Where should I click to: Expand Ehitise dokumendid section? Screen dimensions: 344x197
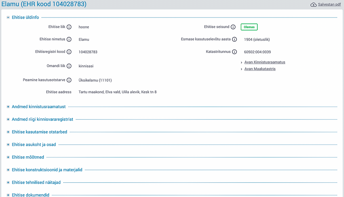8,195
